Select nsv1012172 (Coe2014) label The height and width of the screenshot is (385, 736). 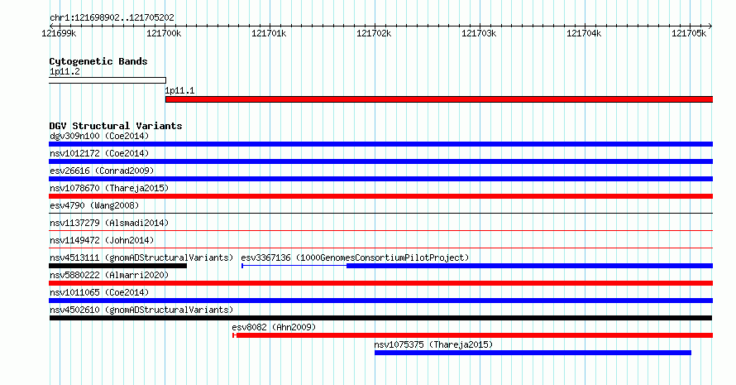99,153
